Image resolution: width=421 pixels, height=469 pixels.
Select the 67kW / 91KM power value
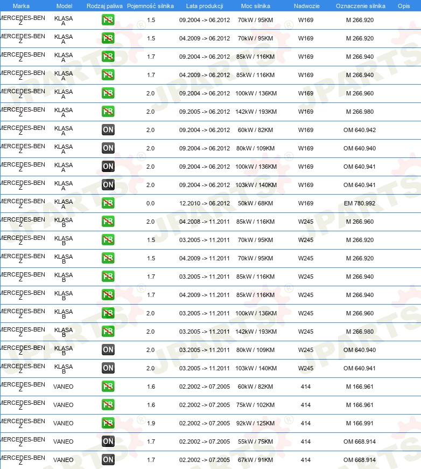point(255,460)
